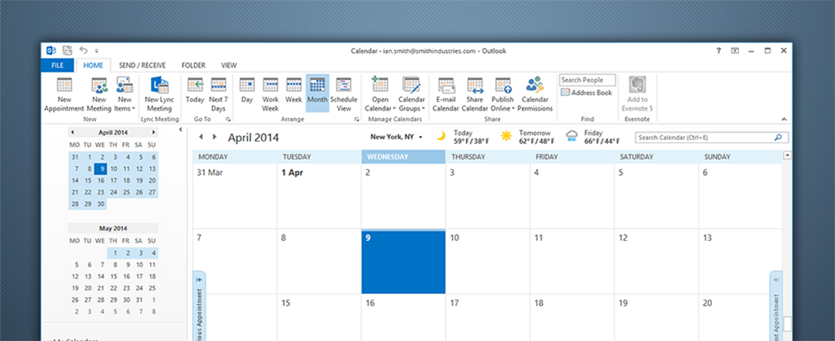Click Friday's weather forecast

pyautogui.click(x=593, y=137)
